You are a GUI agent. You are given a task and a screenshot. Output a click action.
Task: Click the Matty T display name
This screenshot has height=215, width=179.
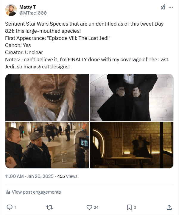click(27, 7)
